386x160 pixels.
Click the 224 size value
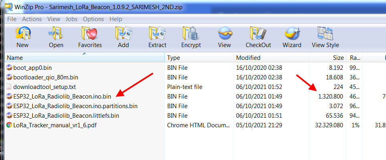(338, 87)
